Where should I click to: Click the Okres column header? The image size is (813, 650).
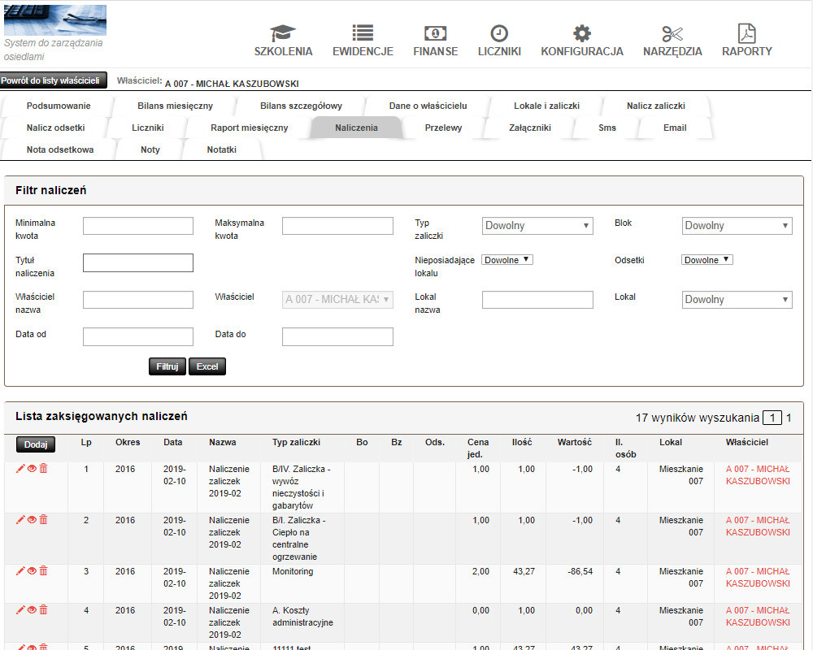click(128, 442)
